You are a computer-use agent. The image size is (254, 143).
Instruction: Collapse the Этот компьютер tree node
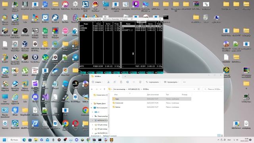tap(91, 108)
